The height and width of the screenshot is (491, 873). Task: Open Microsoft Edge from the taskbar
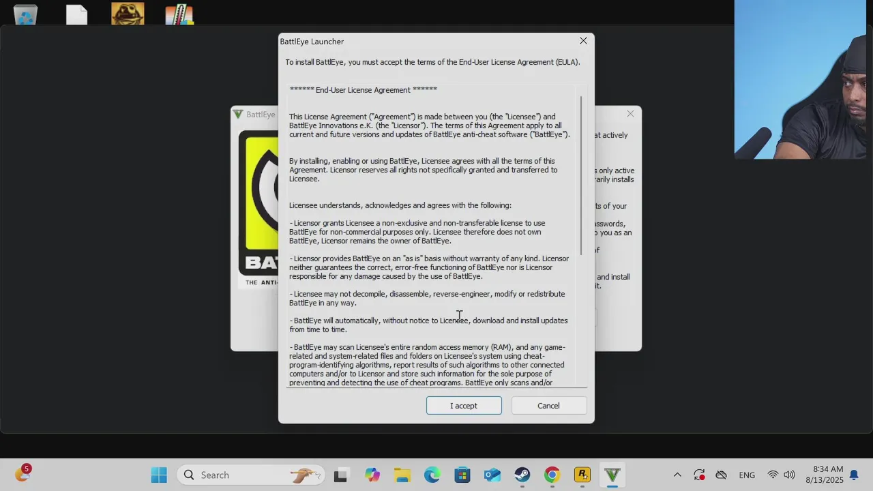(432, 475)
